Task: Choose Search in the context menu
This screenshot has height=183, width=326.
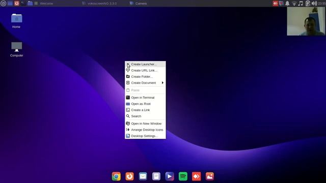Action: [145, 116]
